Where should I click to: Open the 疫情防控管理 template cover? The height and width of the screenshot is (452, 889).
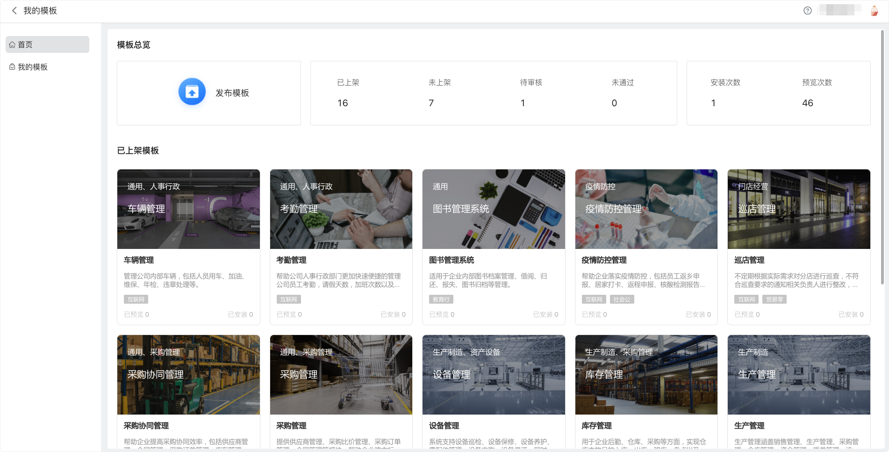pyautogui.click(x=646, y=209)
